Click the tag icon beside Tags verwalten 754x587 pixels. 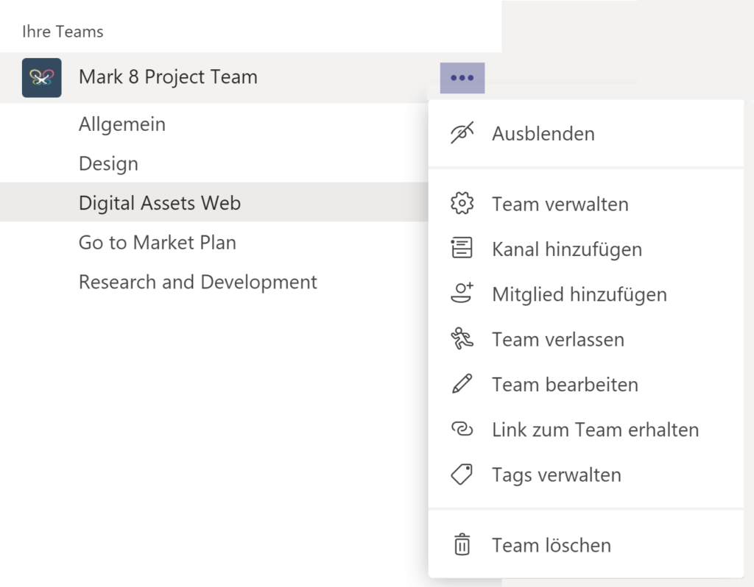click(x=462, y=474)
